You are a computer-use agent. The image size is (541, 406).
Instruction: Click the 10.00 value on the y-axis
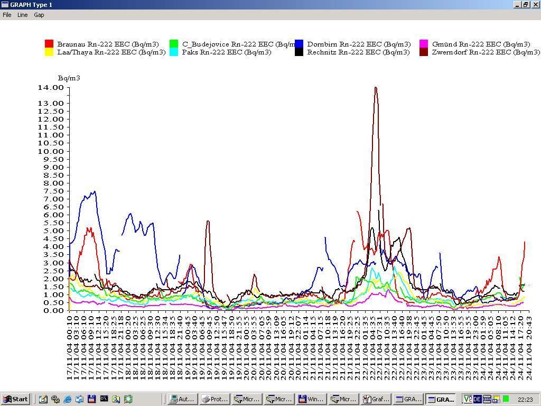point(51,151)
